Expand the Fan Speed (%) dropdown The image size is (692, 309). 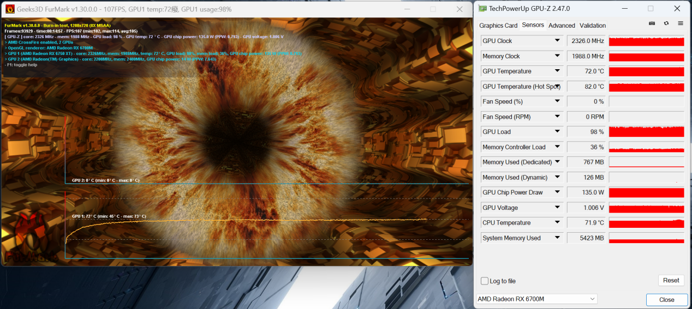557,101
